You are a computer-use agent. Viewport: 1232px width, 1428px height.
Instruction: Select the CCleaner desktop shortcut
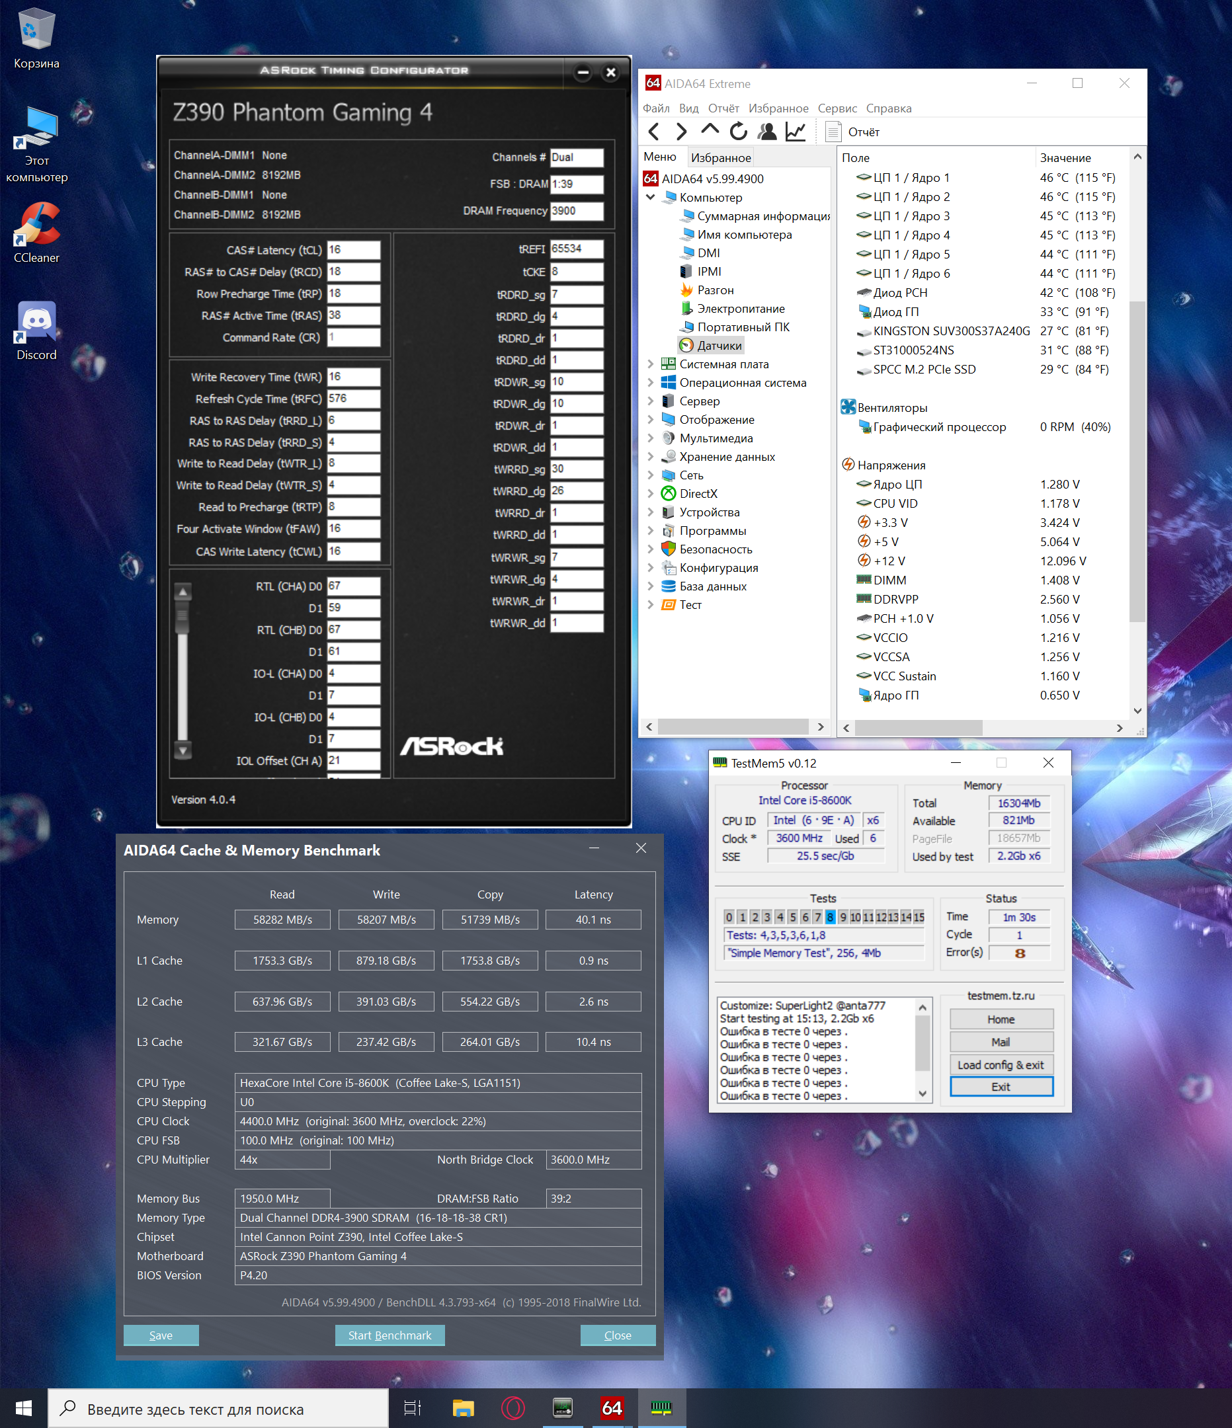pos(36,233)
